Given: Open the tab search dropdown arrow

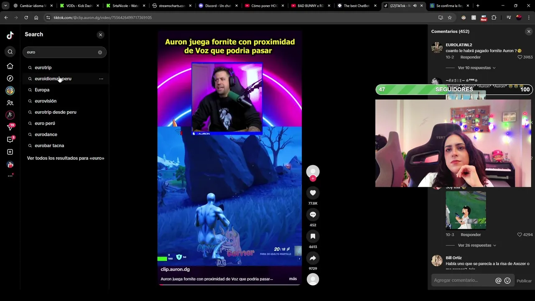Looking at the screenshot, I should [x=5, y=6].
